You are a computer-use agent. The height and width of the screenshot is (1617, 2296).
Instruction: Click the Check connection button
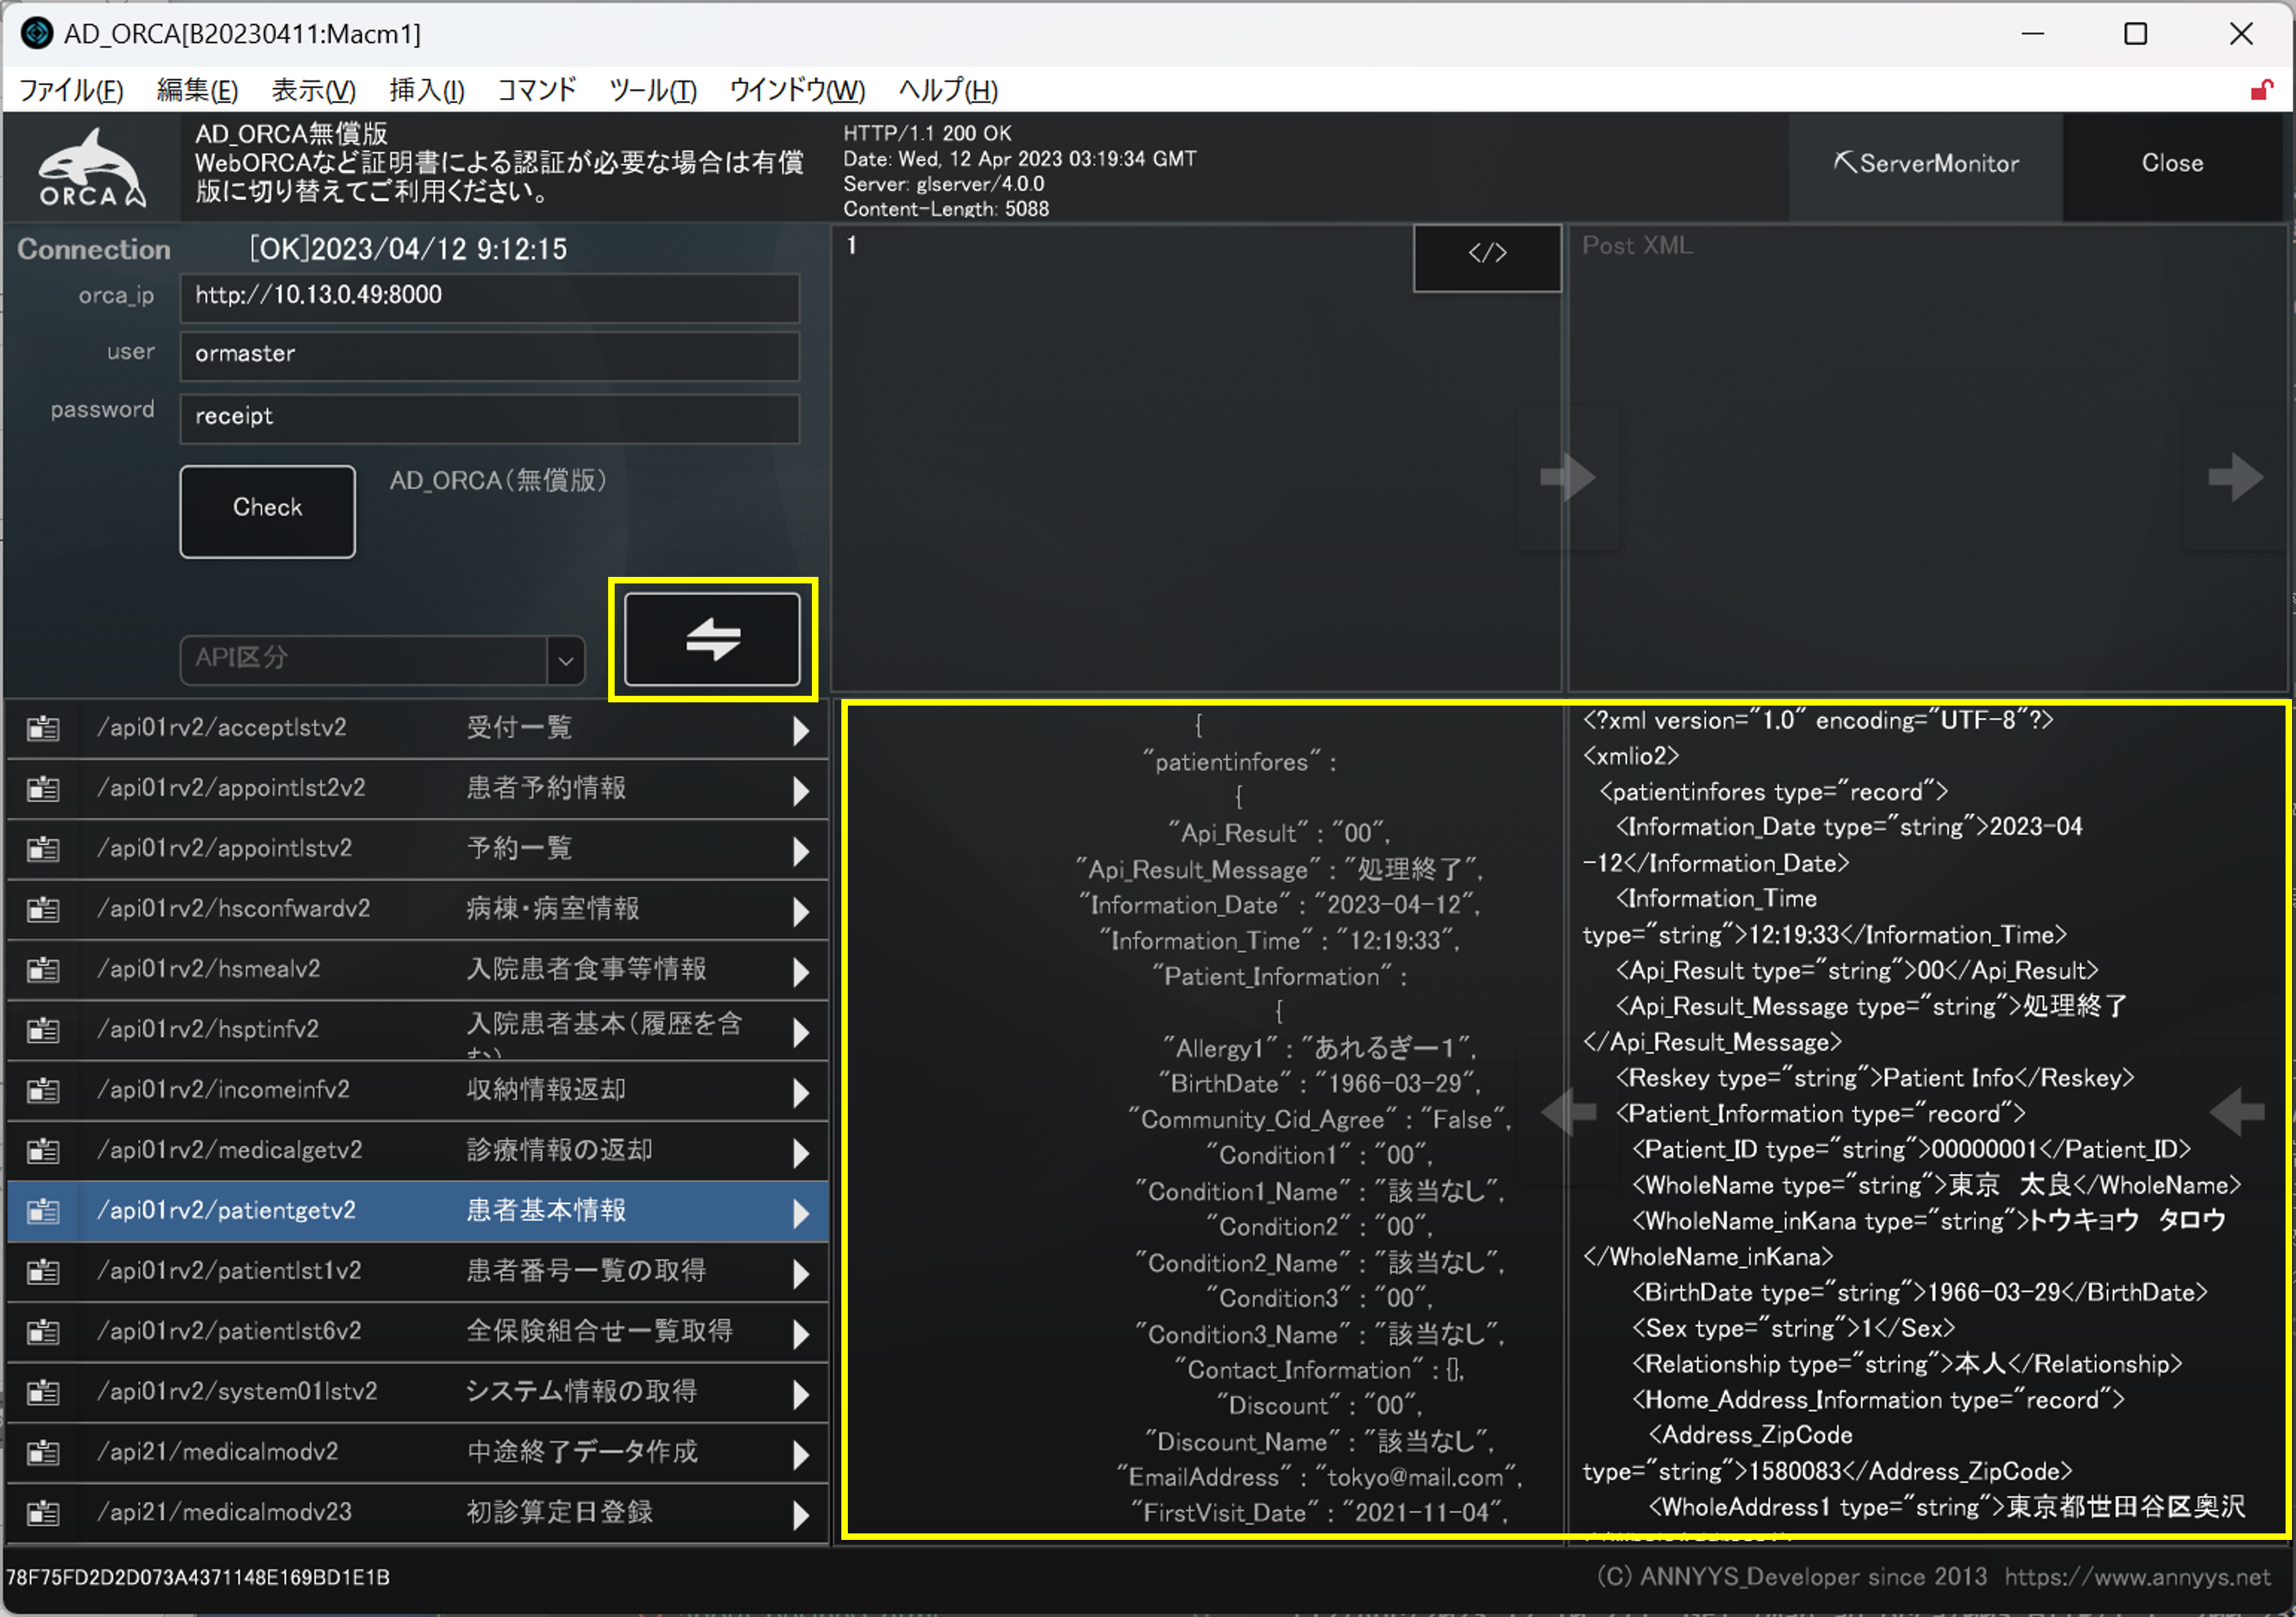point(267,511)
